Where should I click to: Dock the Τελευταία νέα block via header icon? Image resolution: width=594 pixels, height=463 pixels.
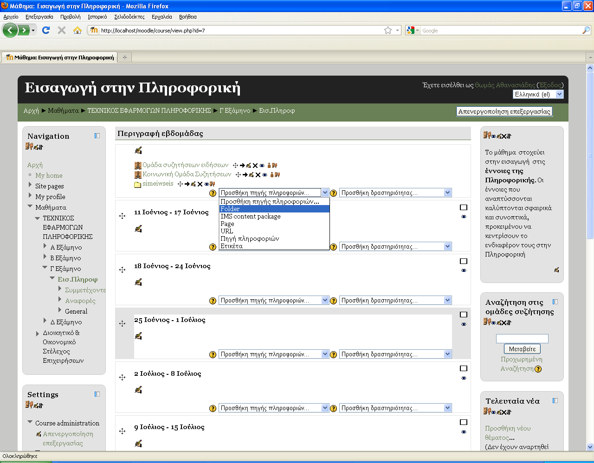555,400
